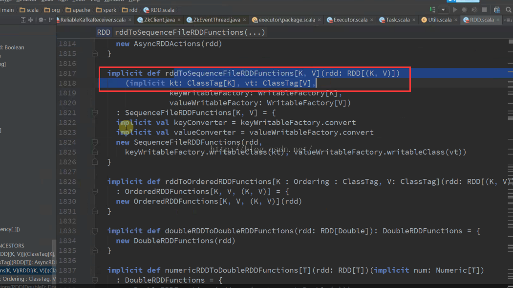
Task: Collapse the code fold marker at line 1821
Action: coord(95,112)
